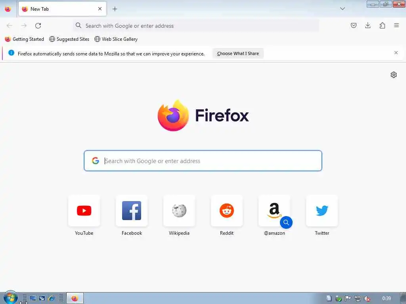The width and height of the screenshot is (406, 304).
Task: Click the info icon in the notification bar
Action: 11,53
